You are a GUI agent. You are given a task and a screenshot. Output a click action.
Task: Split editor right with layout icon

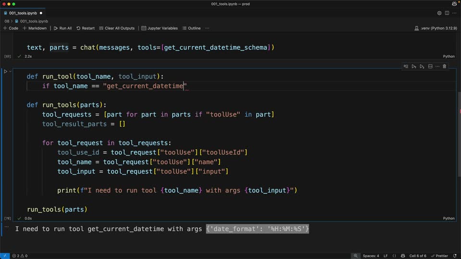(x=447, y=13)
